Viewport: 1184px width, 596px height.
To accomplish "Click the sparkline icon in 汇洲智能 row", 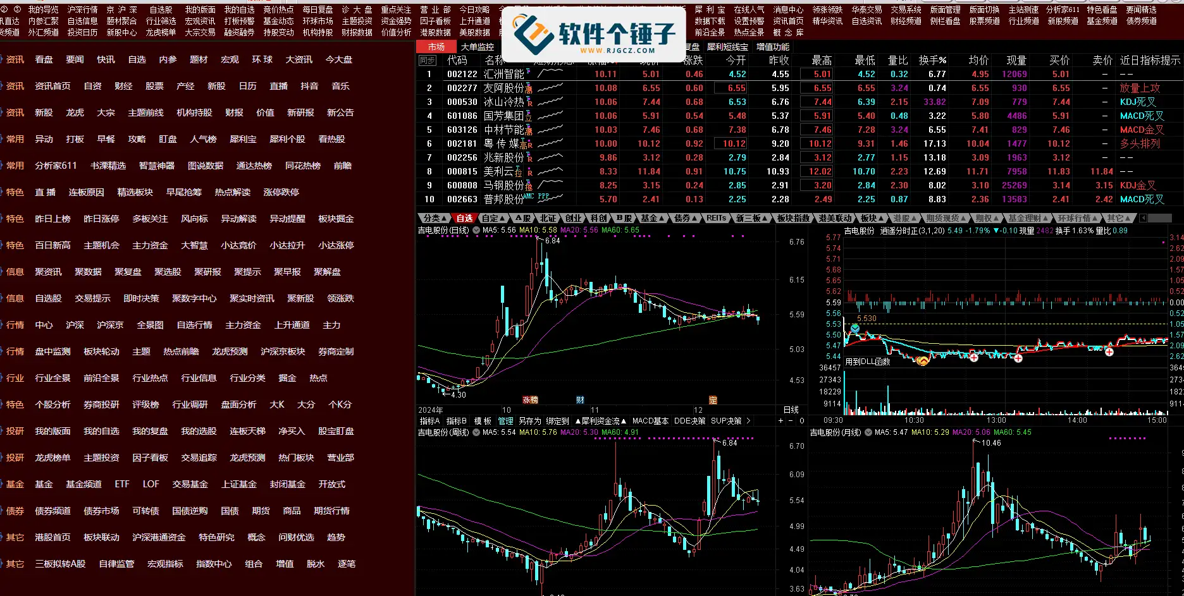I will point(550,74).
